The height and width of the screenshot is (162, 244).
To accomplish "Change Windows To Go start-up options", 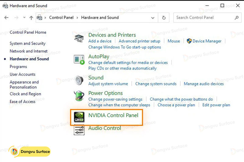I will [x=125, y=47].
